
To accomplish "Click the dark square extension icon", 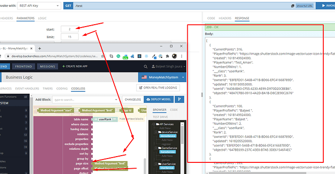I will point(139,56).
